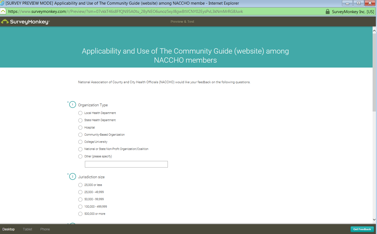377x234 pixels.
Task: Select Local Health Department option
Action: coord(80,113)
